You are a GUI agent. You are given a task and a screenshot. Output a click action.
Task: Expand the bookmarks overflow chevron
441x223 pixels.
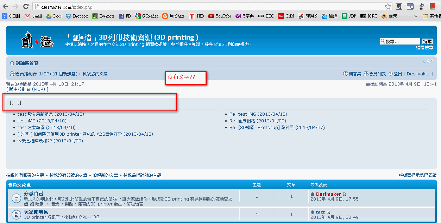[x=416, y=16]
